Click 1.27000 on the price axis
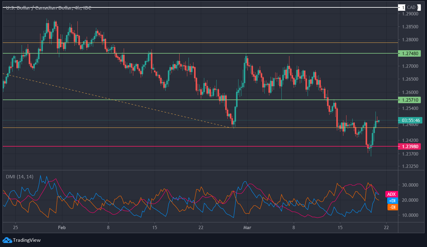This screenshot has height=247, width=427. click(x=410, y=66)
